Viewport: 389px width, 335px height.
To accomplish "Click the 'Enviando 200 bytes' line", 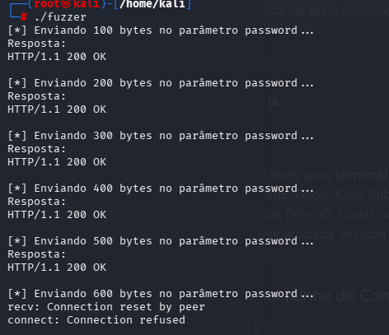I will coord(161,83).
